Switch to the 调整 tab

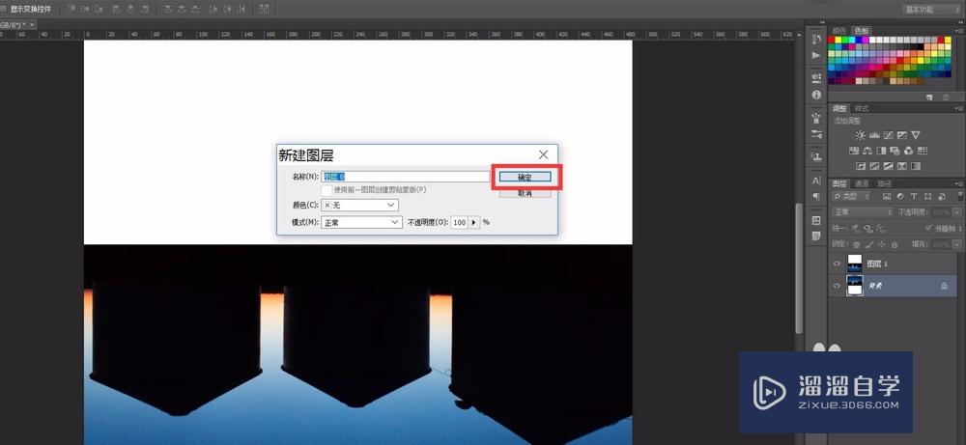(839, 108)
